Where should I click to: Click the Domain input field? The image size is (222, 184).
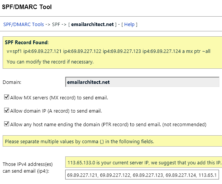[x=142, y=82]
